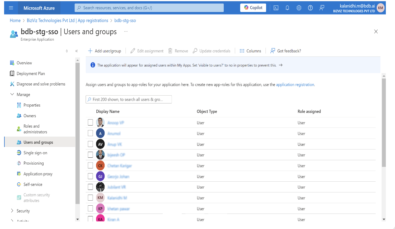
Task: Click the CK user avatar
Action: [x=100, y=166]
